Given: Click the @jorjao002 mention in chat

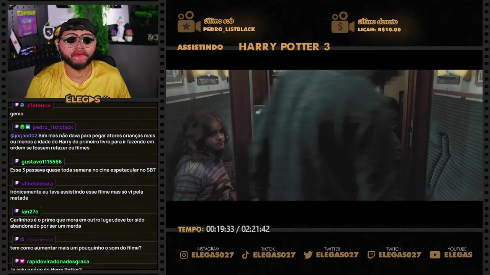Looking at the screenshot, I should tap(24, 136).
